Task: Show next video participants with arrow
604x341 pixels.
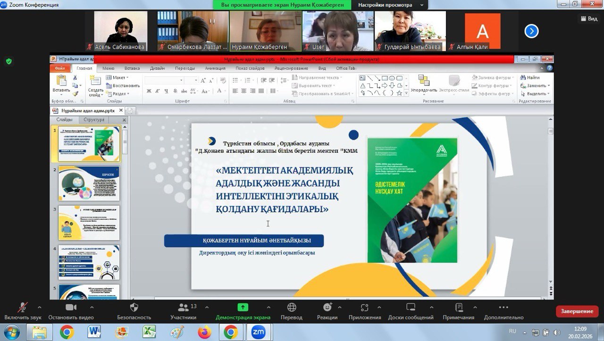Action: pos(531,31)
